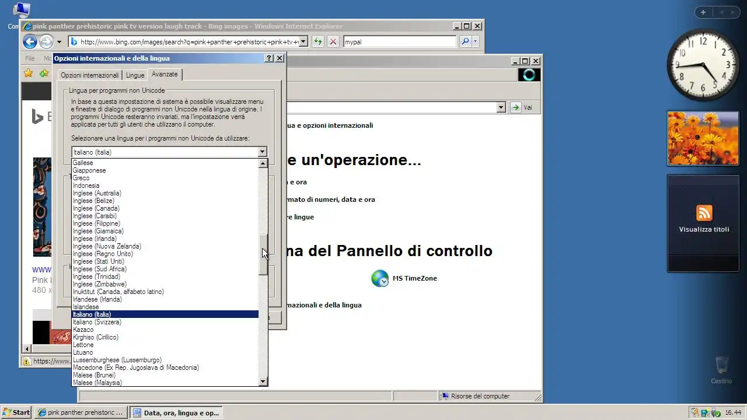
Task: Click the Add to Favorites icon
Action: (x=44, y=73)
